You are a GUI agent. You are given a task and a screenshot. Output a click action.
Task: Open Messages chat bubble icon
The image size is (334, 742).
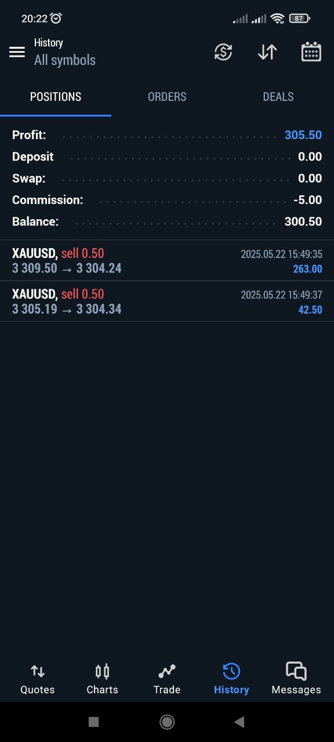(296, 671)
